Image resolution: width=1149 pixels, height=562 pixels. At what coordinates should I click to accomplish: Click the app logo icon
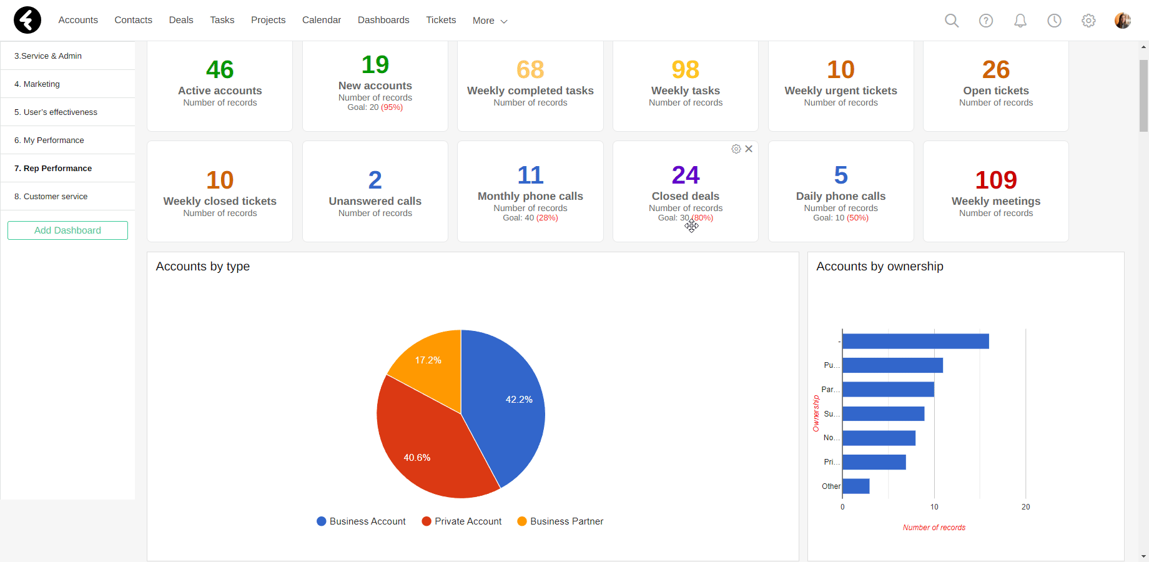coord(27,20)
